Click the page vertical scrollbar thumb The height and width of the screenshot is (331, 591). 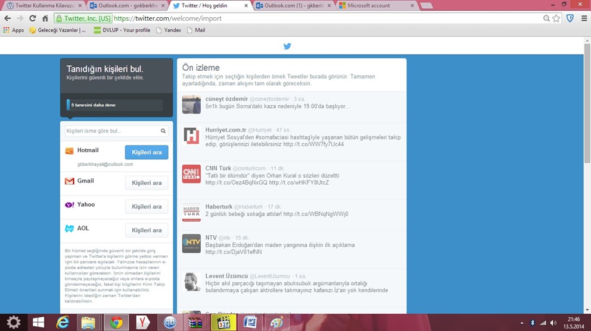click(587, 103)
